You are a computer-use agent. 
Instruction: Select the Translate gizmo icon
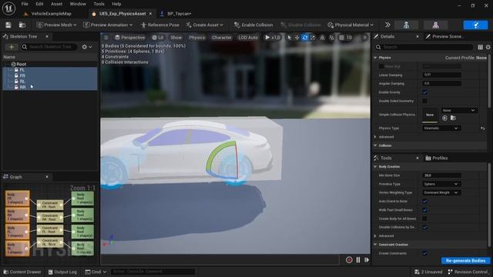[x=297, y=38]
